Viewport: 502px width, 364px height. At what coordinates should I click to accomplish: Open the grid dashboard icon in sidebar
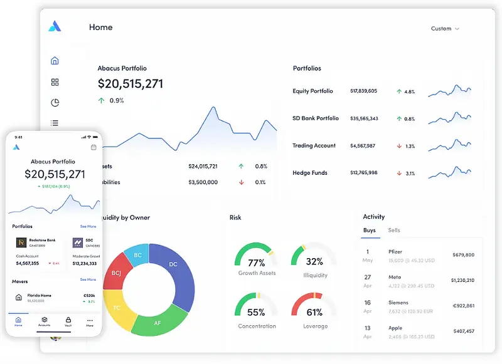tap(55, 82)
